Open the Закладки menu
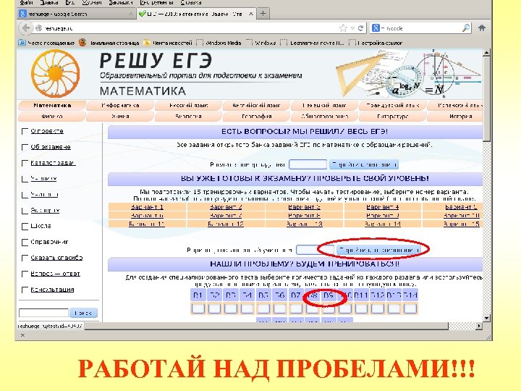Image resolution: width=521 pixels, height=391 pixels. click(x=121, y=3)
